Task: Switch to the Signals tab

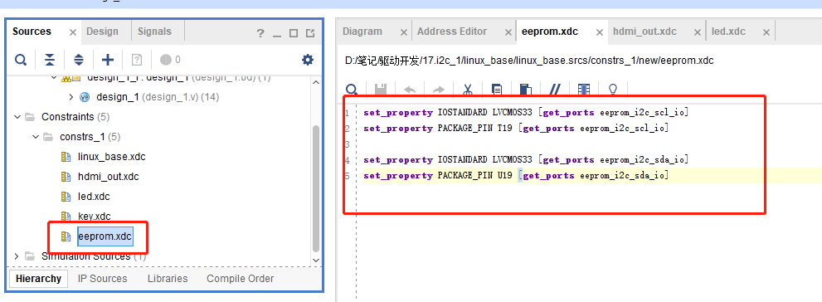Action: (154, 32)
